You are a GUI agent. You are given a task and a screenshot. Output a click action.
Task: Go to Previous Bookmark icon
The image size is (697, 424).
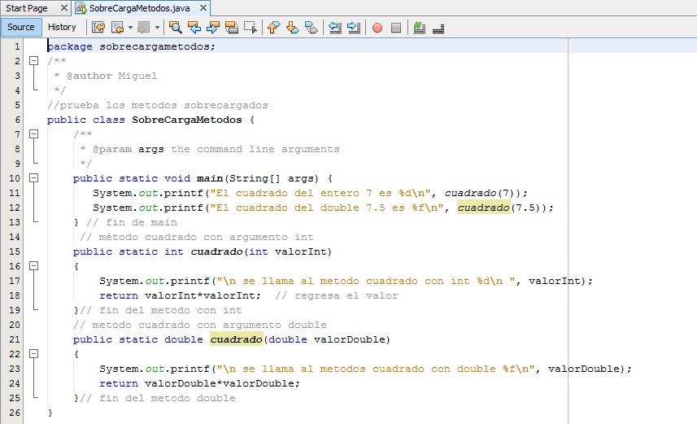(273, 27)
